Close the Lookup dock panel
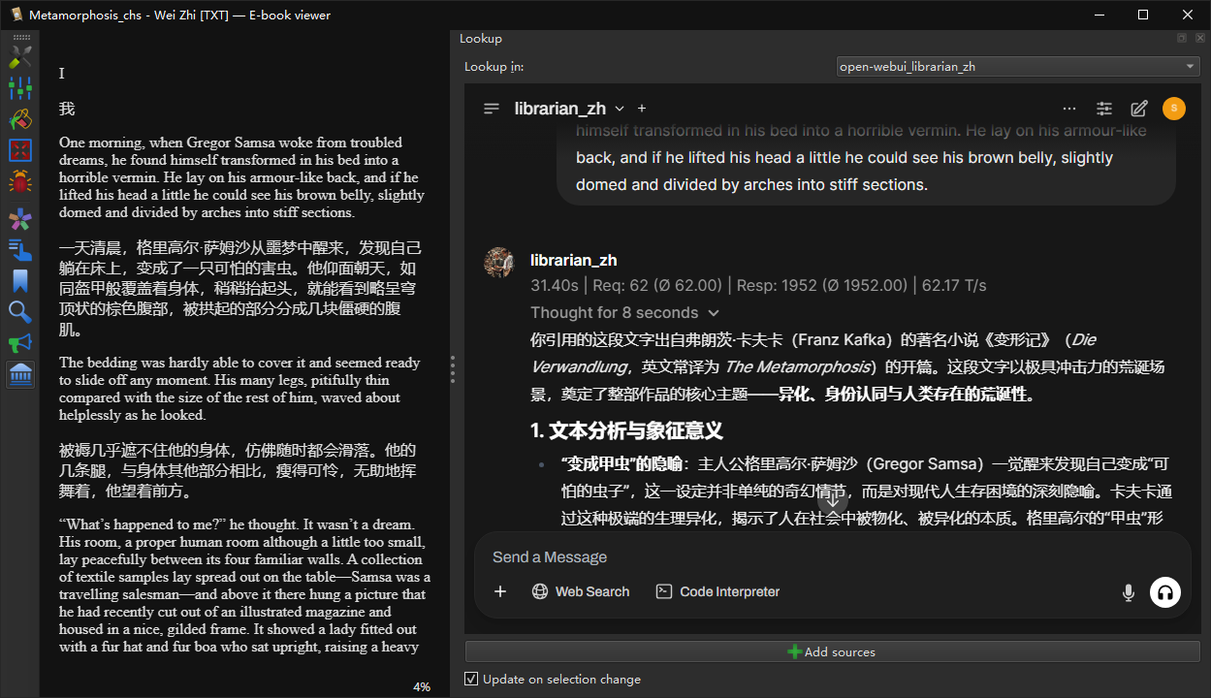The image size is (1211, 698). (1199, 38)
